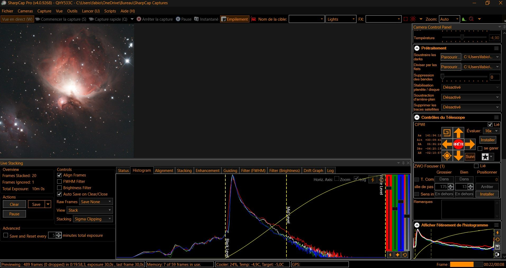506x268 pixels.
Task: Move the telescope up with the up arrow
Action: coord(458,133)
